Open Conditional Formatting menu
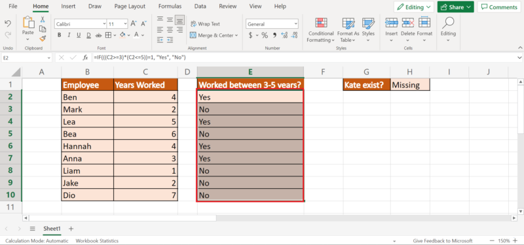 point(321,29)
